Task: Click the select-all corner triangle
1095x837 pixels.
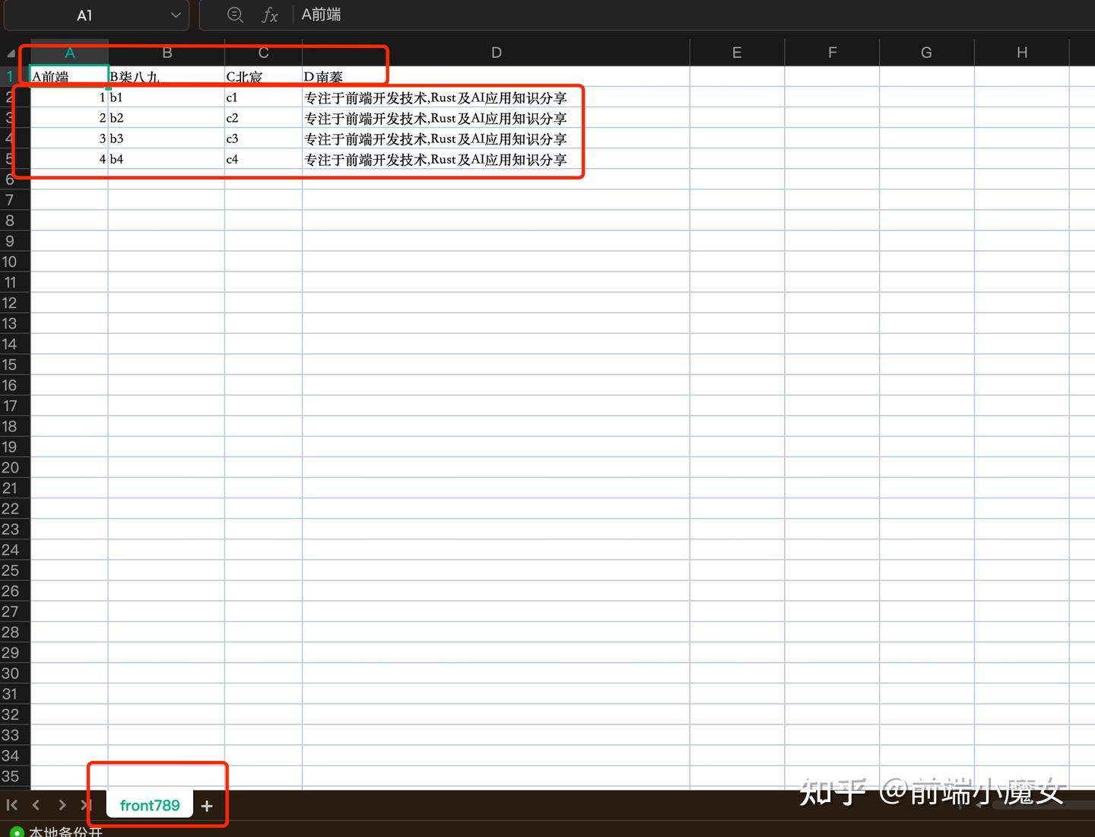Action: (12, 52)
